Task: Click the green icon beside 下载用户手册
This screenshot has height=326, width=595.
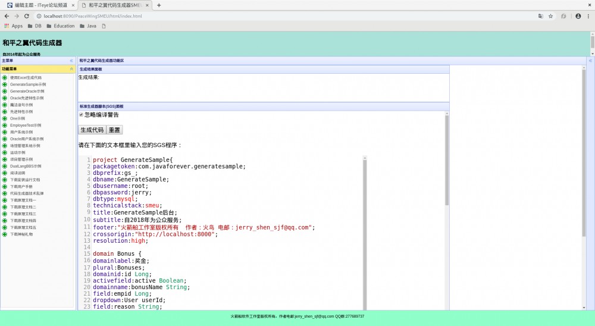Action: coord(5,186)
